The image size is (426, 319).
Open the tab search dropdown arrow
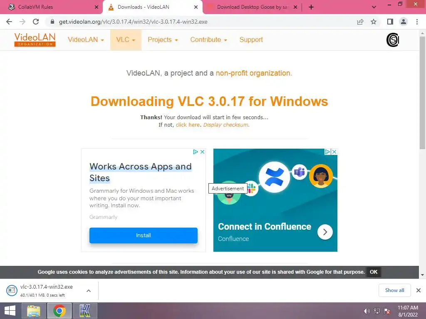(374, 7)
